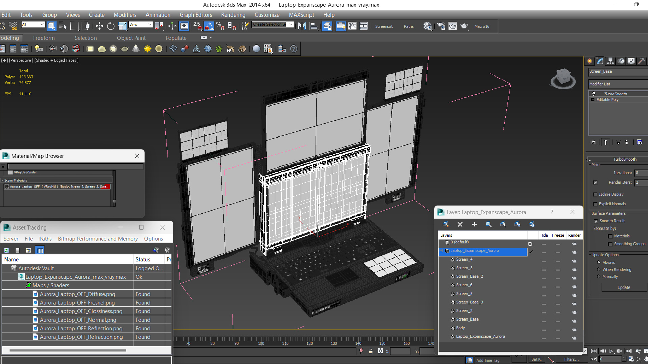Click the Filters button near timeline
The width and height of the screenshot is (648, 364).
pyautogui.click(x=571, y=359)
